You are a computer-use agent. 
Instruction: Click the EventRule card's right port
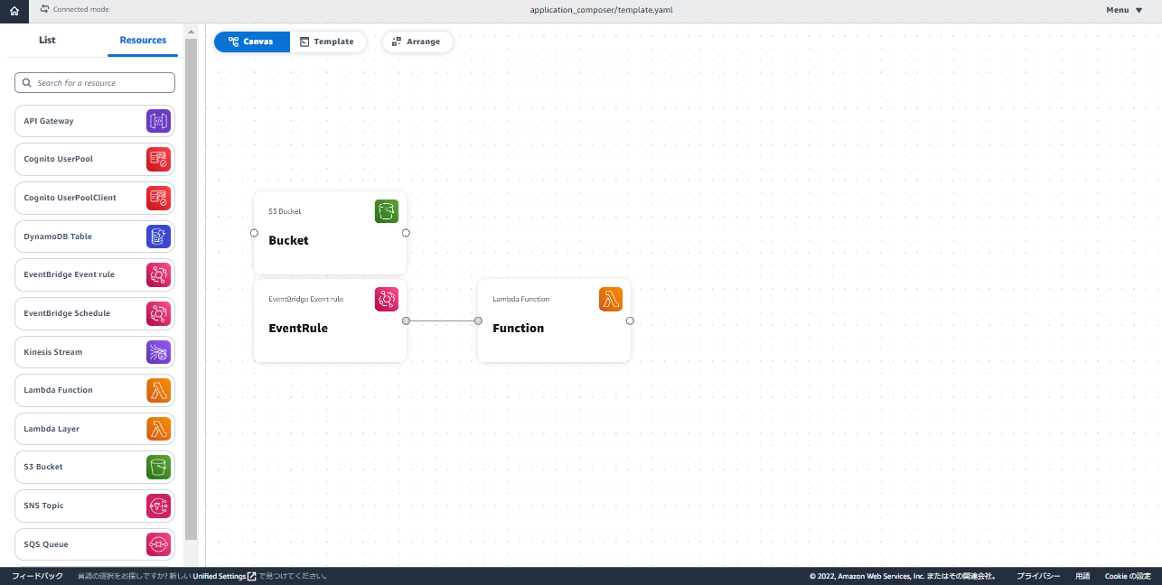[406, 320]
